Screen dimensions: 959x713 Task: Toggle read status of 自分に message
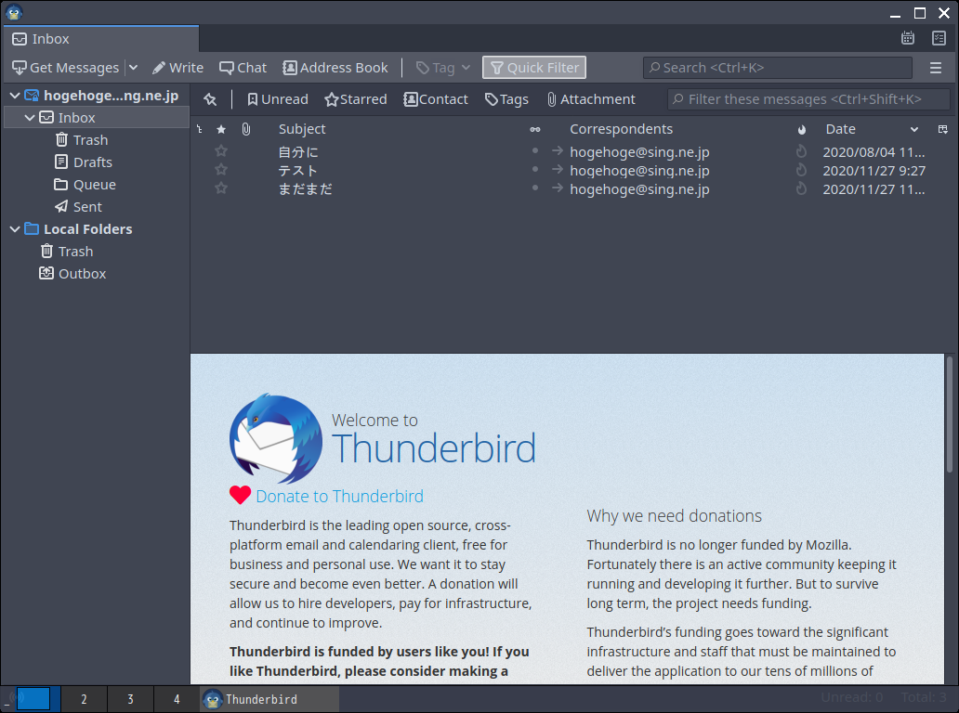pyautogui.click(x=535, y=150)
